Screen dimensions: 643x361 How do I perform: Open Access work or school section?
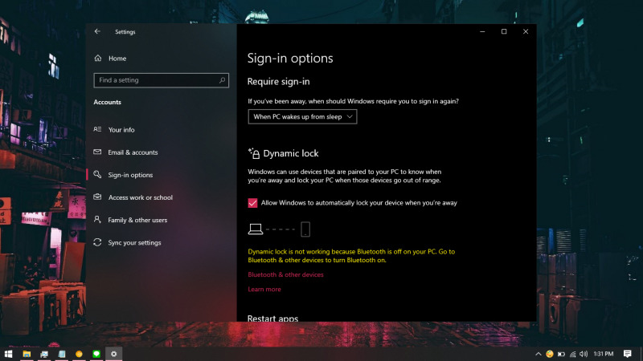[140, 197]
